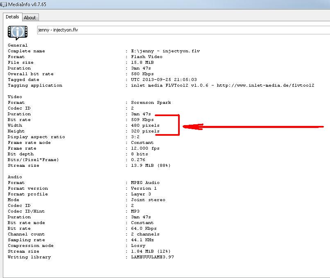330x278 pixels.
Task: Click the Sorenson Spark format value
Action: pos(151,103)
